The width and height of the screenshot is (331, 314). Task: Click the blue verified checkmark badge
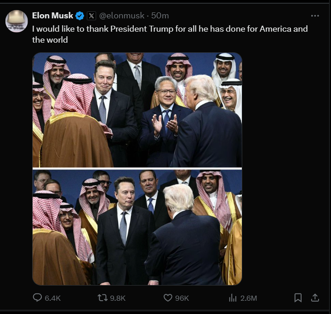tap(80, 16)
